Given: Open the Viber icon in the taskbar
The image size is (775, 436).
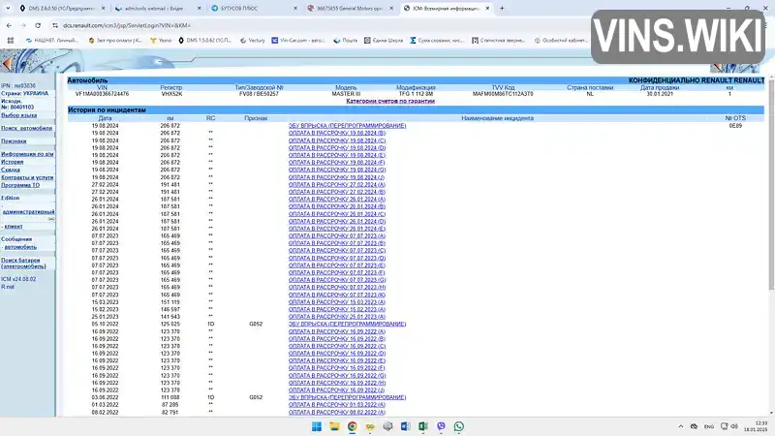Looking at the screenshot, I should 441,426.
